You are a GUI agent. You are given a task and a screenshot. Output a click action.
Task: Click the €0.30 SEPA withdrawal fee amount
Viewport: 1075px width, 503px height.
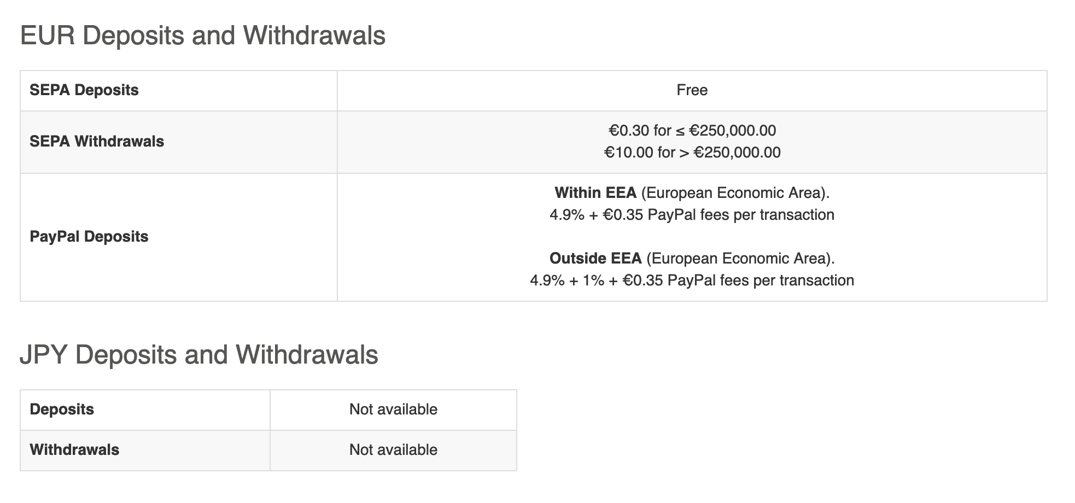[629, 131]
